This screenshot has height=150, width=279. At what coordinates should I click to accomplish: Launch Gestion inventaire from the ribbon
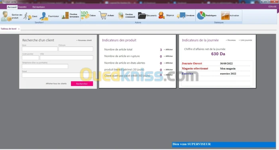pos(70,16)
